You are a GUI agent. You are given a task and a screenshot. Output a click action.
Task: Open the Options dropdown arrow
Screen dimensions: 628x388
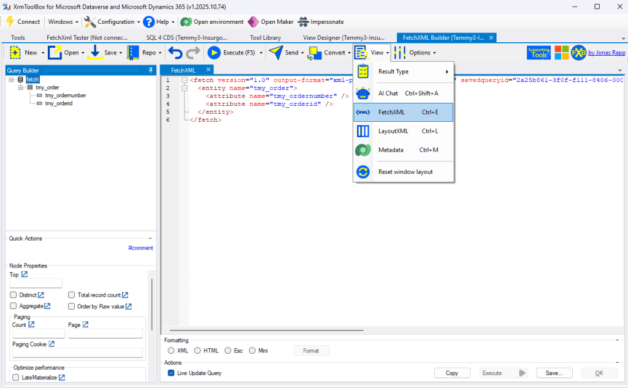point(434,53)
